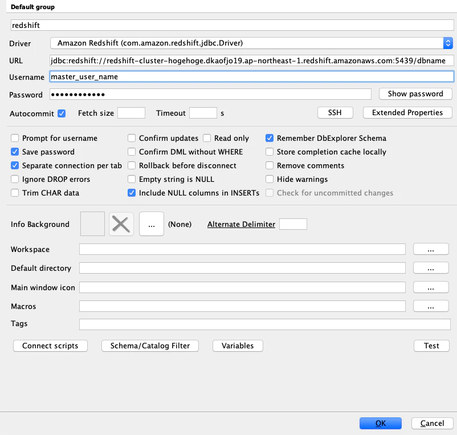457x435 pixels.
Task: Toggle the Autocommit checkbox
Action: (x=62, y=113)
